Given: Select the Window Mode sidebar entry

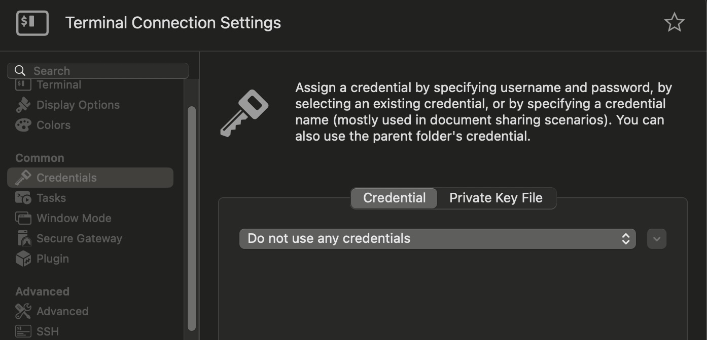Looking at the screenshot, I should (x=74, y=218).
